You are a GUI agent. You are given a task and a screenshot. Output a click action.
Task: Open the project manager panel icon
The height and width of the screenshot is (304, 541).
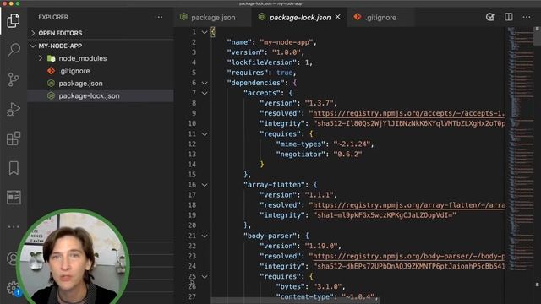[14, 197]
